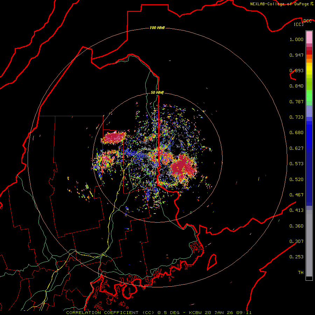Click the 0.413 scale value

[296, 210]
